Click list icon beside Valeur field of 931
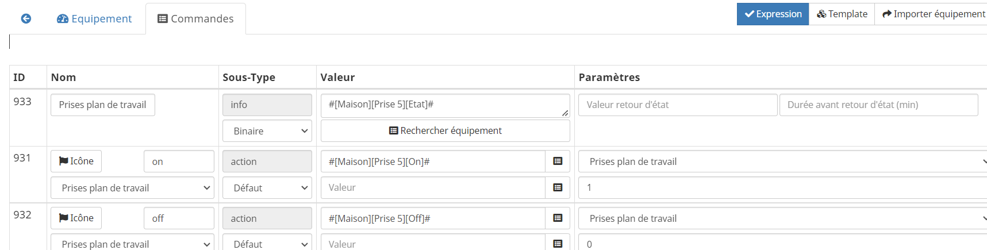Screen dimensions: 987x250 point(557,187)
